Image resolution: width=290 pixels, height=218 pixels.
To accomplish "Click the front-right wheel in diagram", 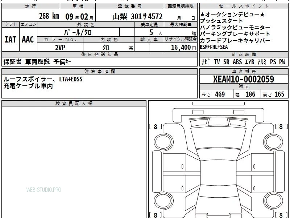I will click(273, 142).
